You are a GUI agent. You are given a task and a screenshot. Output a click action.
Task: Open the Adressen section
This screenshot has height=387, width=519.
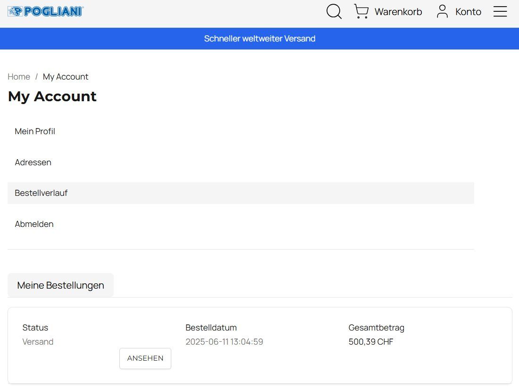[x=33, y=162]
